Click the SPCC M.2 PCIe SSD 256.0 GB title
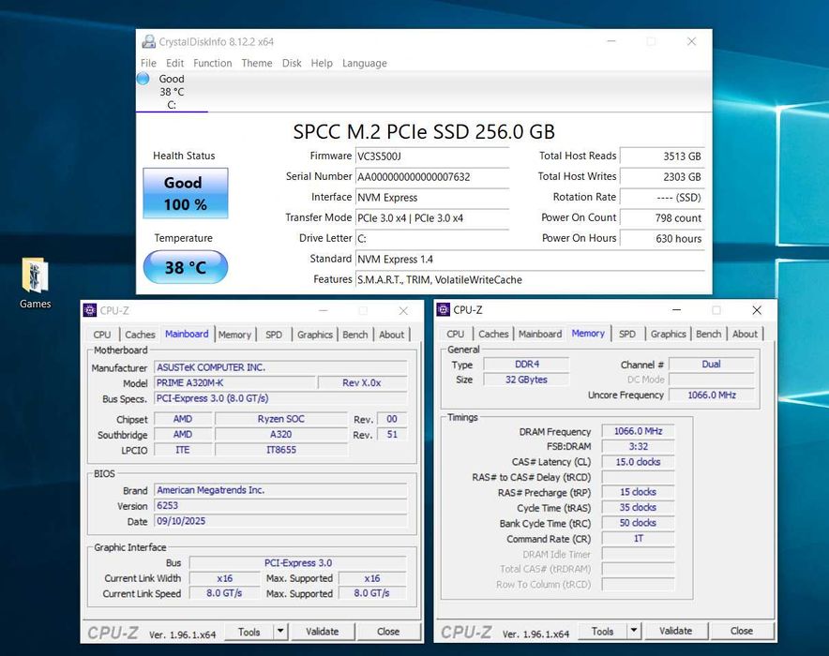 click(x=424, y=131)
